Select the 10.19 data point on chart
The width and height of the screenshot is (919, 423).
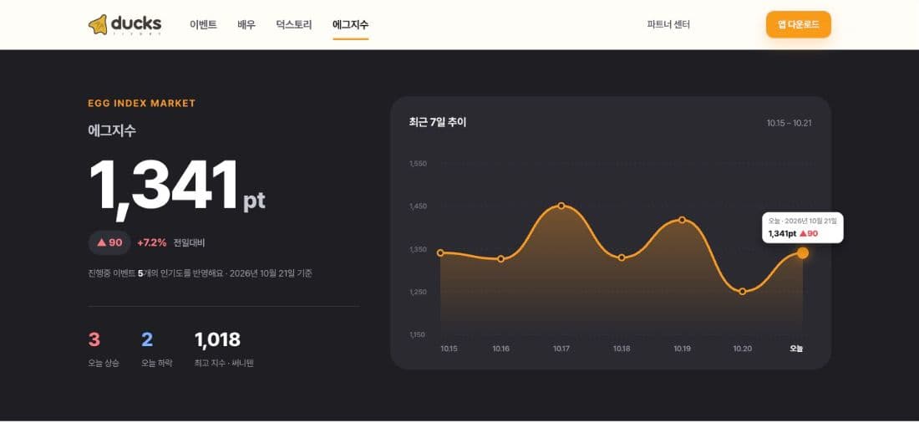(683, 220)
